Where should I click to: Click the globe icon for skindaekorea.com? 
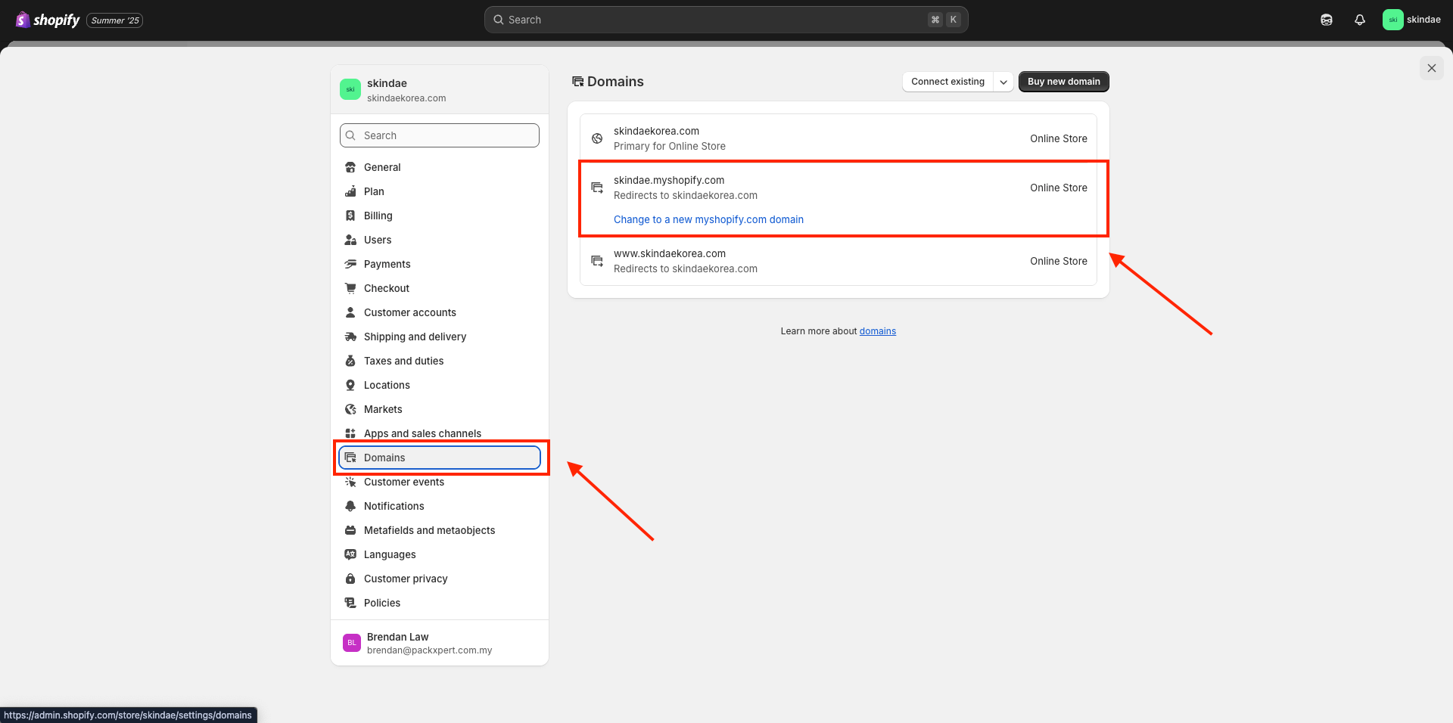[x=597, y=138]
